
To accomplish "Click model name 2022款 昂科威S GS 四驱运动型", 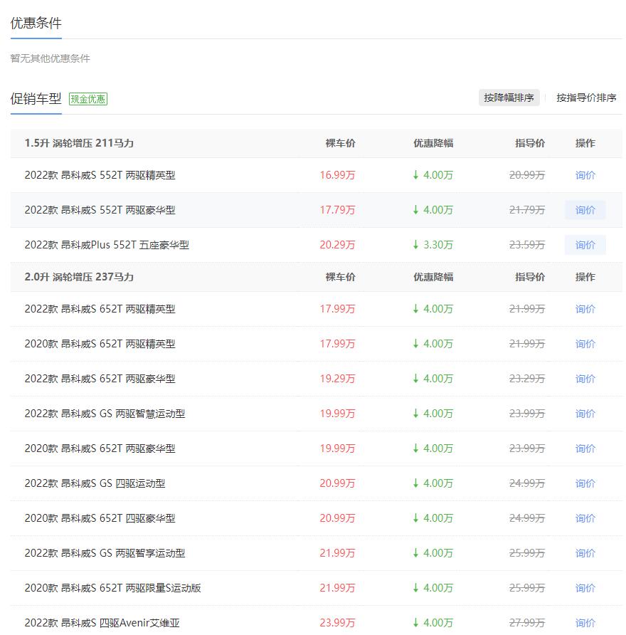I will pos(95,483).
